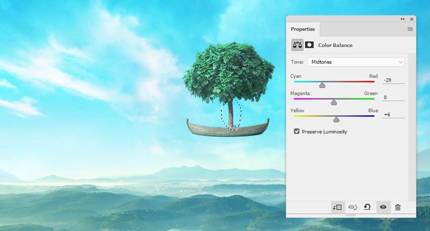Screen dimensions: 430x231
Task: Click the Yellow-Blue slider handle
Action: click(x=336, y=119)
